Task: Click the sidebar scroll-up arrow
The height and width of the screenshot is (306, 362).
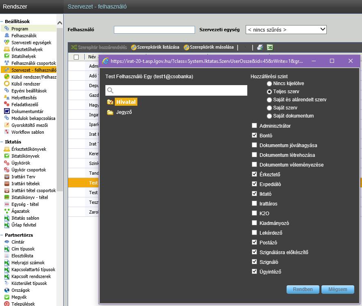Action: 60,23
